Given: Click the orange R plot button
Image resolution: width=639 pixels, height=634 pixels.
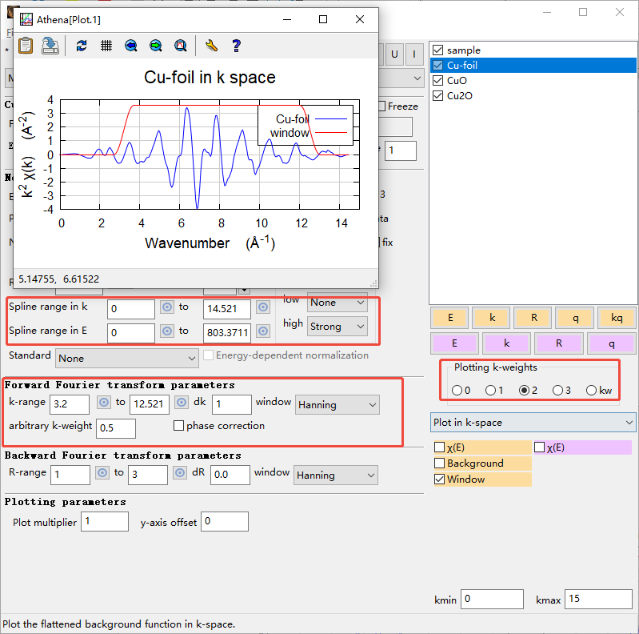Looking at the screenshot, I should pyautogui.click(x=533, y=318).
